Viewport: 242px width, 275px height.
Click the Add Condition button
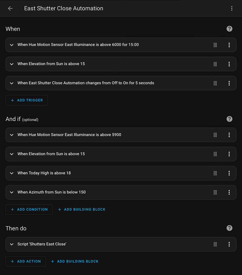pos(29,210)
